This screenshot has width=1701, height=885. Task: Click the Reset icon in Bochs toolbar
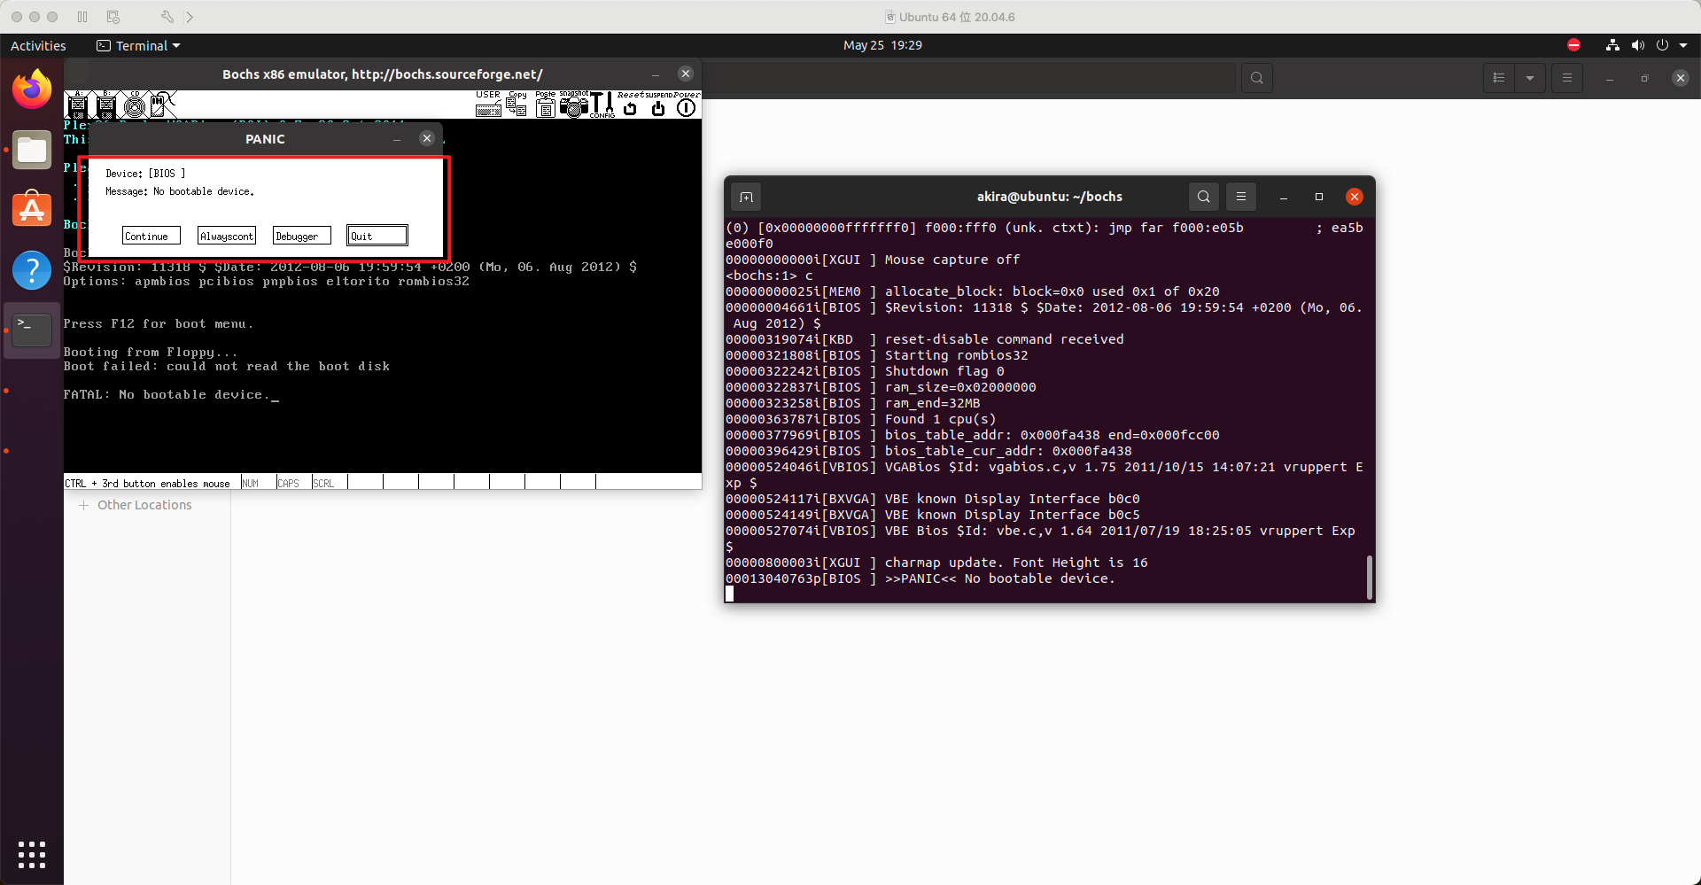coord(630,105)
